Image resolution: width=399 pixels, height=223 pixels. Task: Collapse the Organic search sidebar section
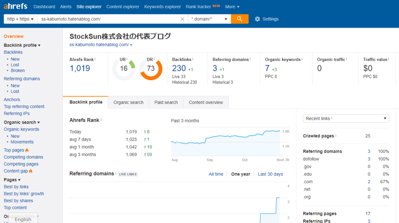[22, 122]
